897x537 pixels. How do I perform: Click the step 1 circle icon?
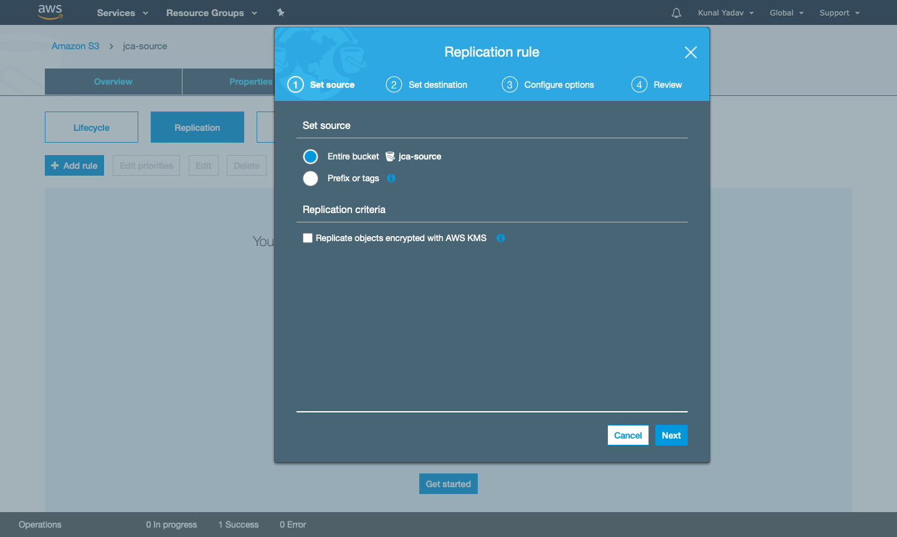295,85
